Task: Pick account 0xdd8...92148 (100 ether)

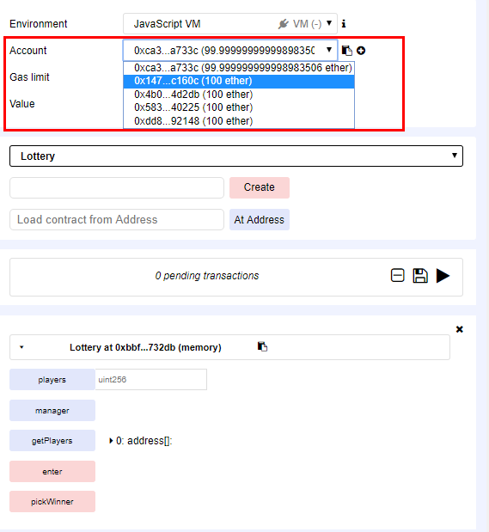Action: 239,121
